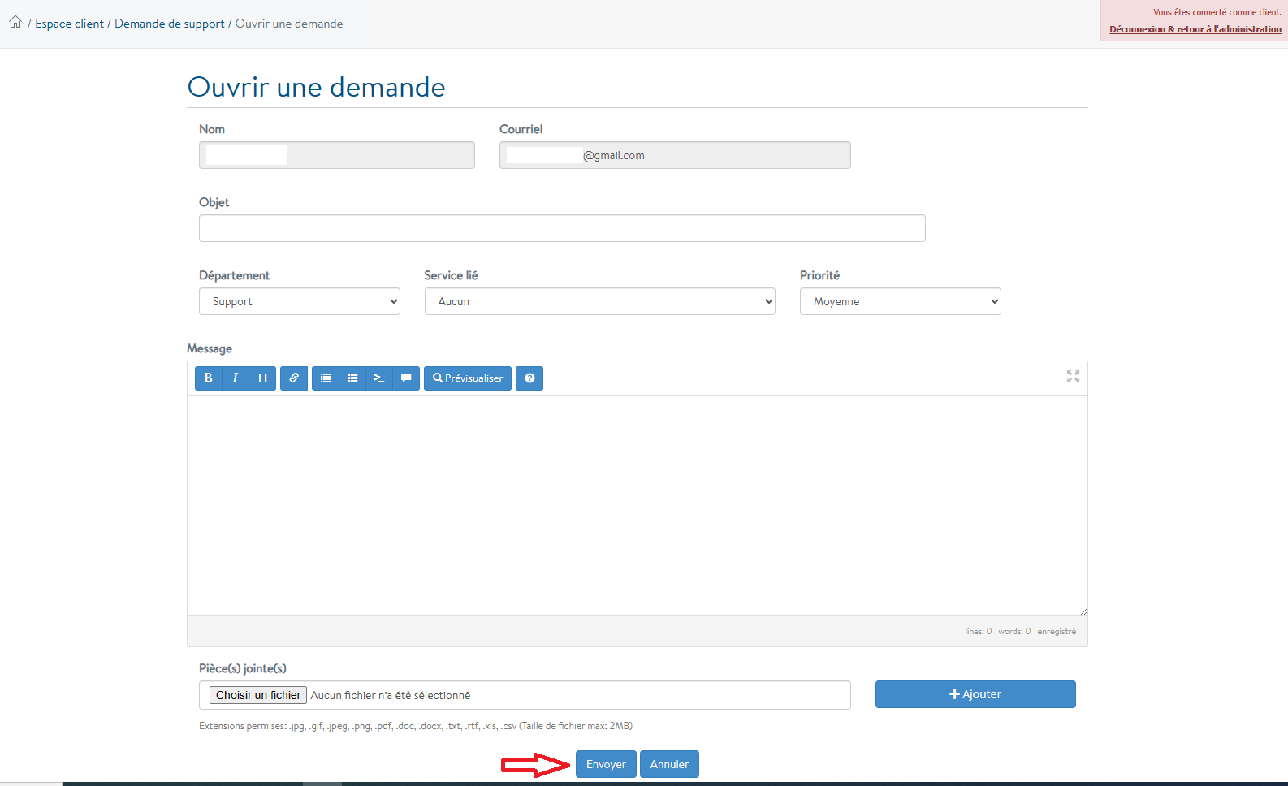Click the 'Ouvrir une demande' breadcrumb text
The height and width of the screenshot is (786, 1288).
(x=289, y=24)
